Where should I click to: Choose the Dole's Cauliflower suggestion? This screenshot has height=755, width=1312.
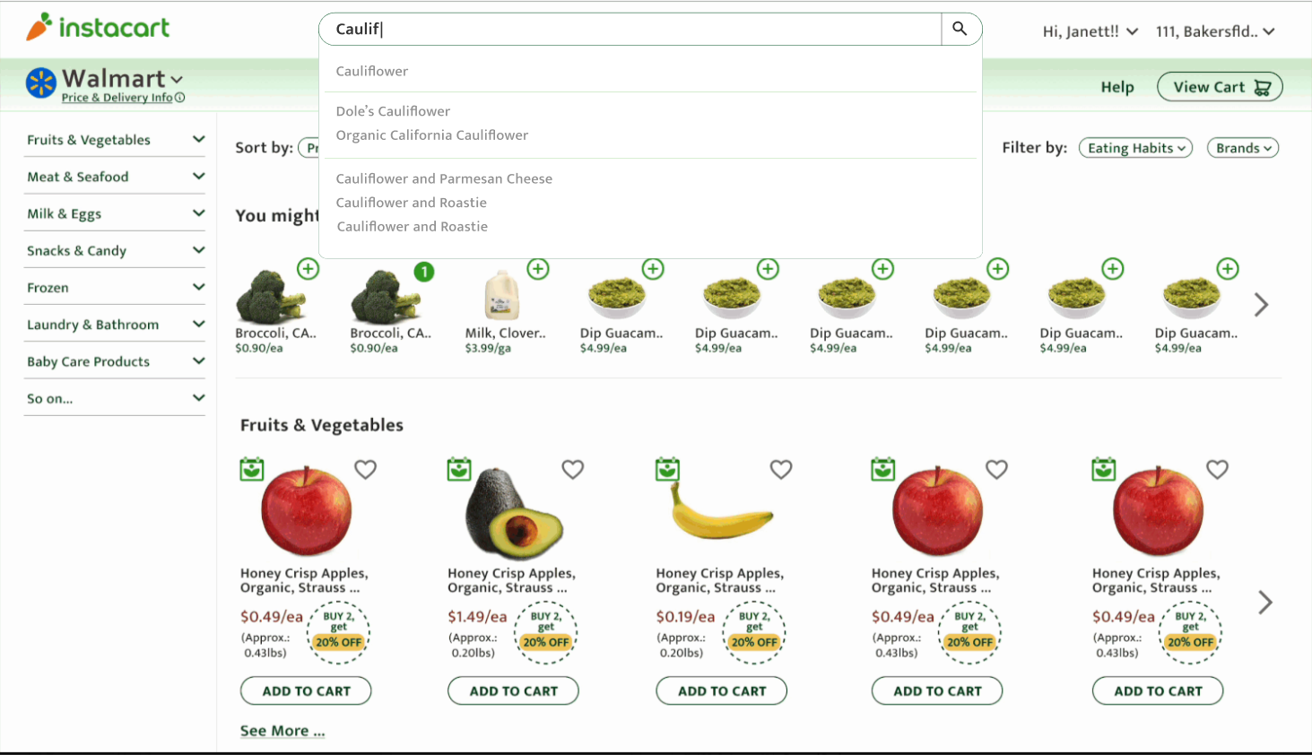(393, 111)
